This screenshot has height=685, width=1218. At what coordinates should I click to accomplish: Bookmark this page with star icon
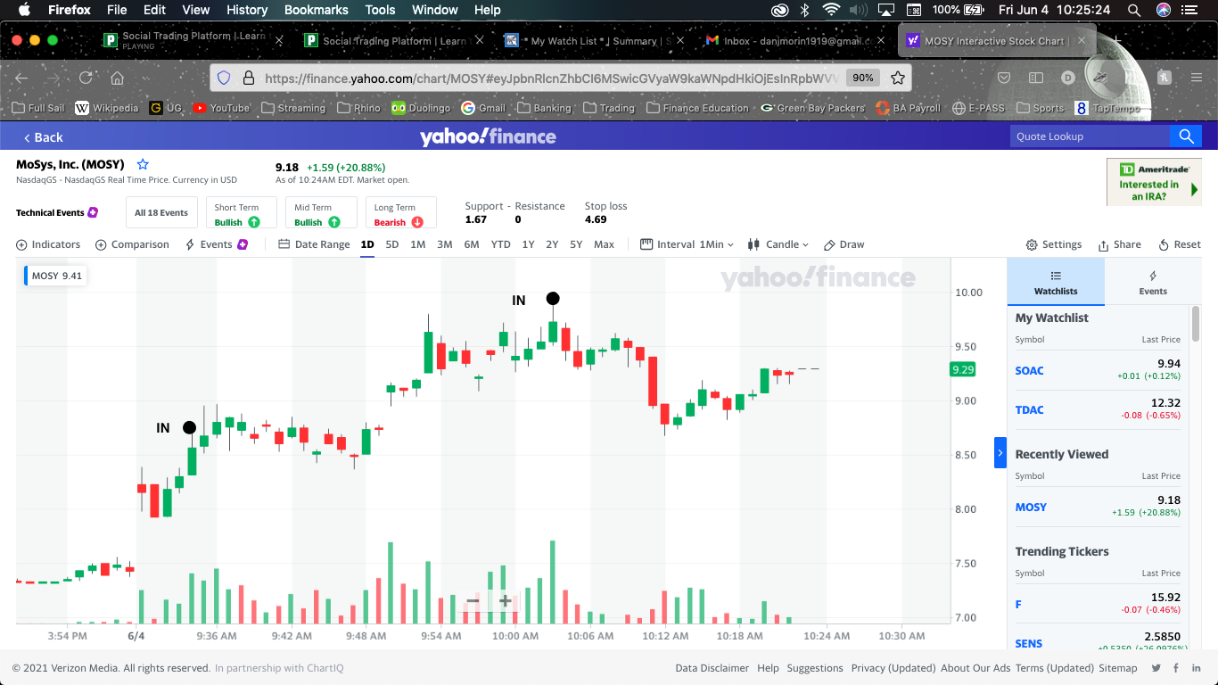tap(898, 78)
